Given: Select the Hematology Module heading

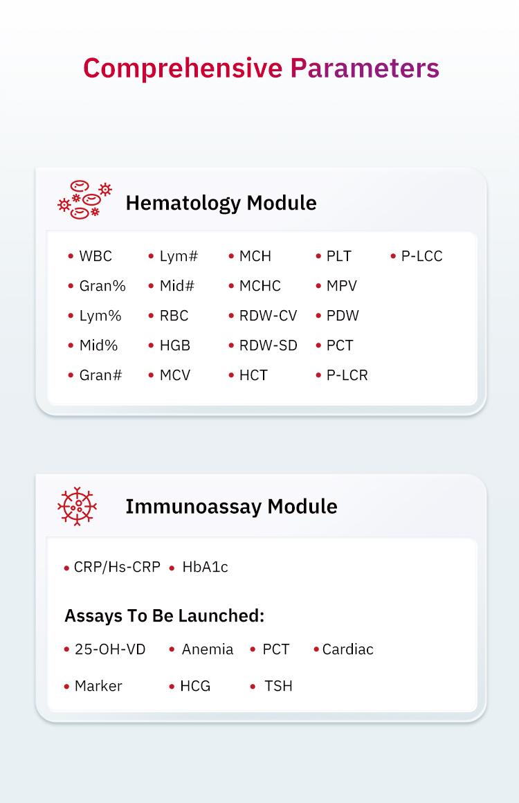Looking at the screenshot, I should (221, 203).
